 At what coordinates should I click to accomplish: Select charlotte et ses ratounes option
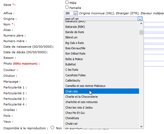click(101, 102)
